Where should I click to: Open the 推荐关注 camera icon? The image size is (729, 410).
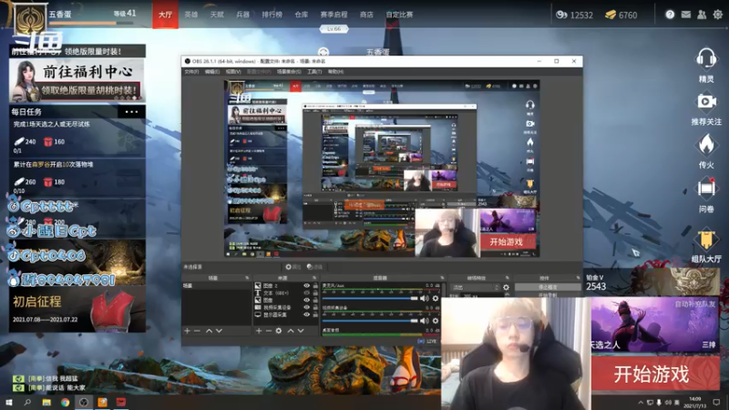(705, 101)
